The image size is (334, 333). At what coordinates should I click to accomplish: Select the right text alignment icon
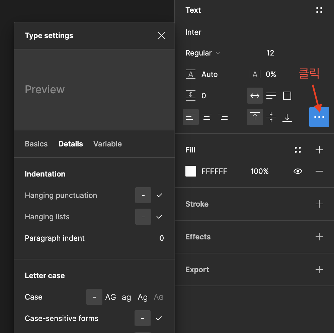tap(223, 117)
